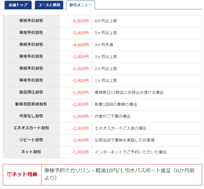This screenshot has height=189, width=204.
Task: Click 1ヶ月以上前 condition text
Action: (x=106, y=80)
